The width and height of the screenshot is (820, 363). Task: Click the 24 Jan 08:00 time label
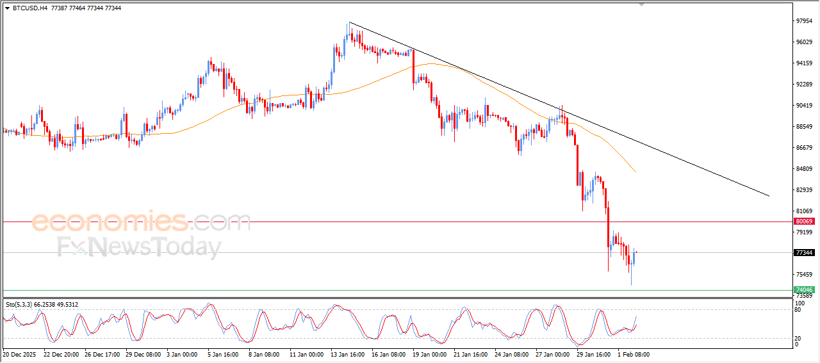[x=512, y=354]
